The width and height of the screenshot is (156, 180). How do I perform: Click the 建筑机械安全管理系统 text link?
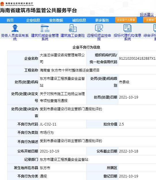click(45, 37)
